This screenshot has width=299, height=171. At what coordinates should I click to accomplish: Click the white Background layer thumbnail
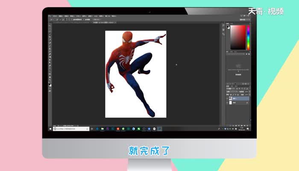point(231,103)
